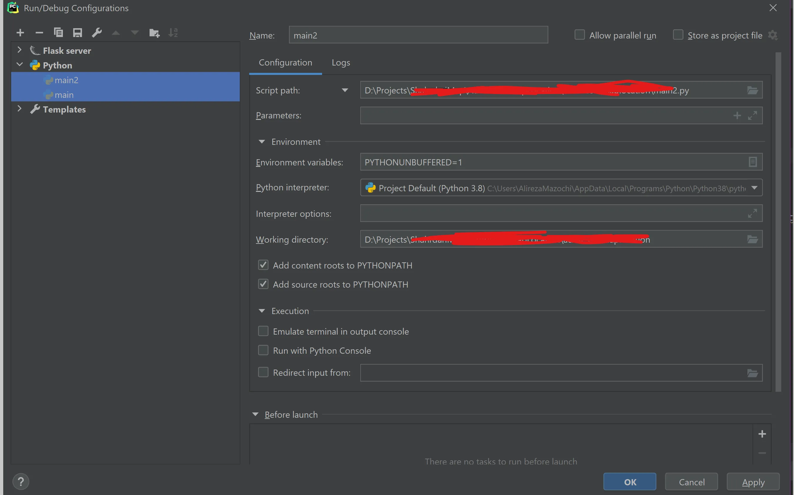This screenshot has height=495, width=794.
Task: Expand the Parameters field using the arrows icon
Action: click(752, 115)
